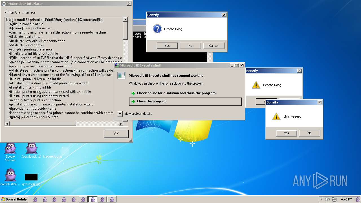Click the usage list scroll up arrow
The width and height of the screenshot is (361, 203).
click(x=125, y=19)
